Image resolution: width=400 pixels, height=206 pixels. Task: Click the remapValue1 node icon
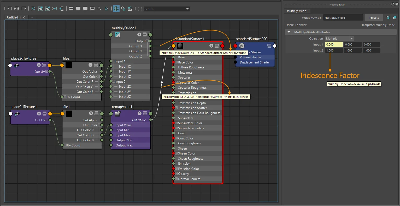(x=117, y=113)
